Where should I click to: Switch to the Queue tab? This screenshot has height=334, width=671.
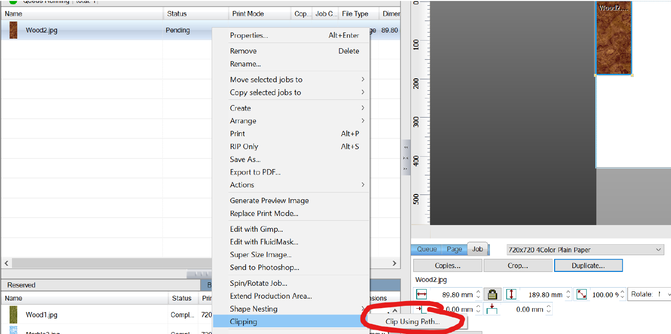click(427, 249)
